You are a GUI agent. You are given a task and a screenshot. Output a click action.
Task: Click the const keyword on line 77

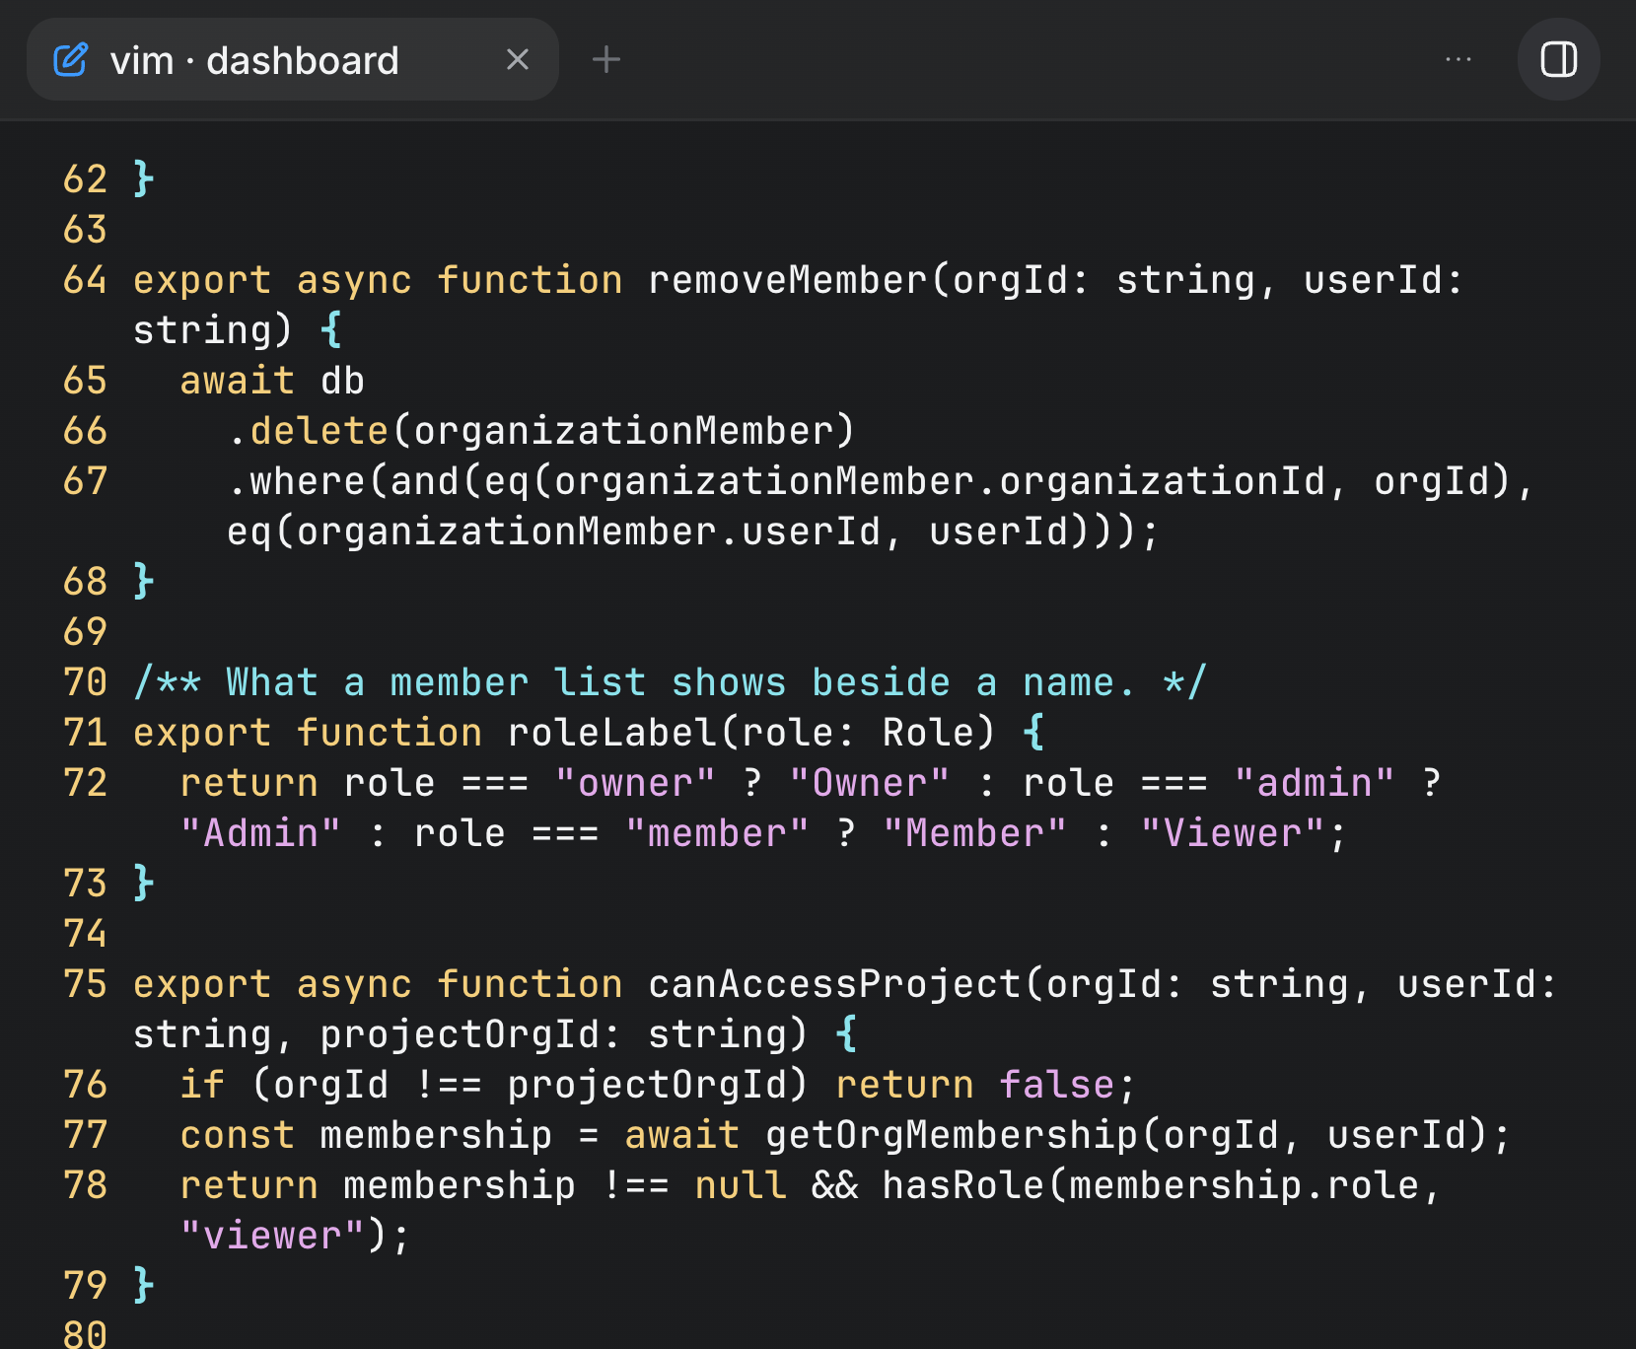(x=238, y=1135)
